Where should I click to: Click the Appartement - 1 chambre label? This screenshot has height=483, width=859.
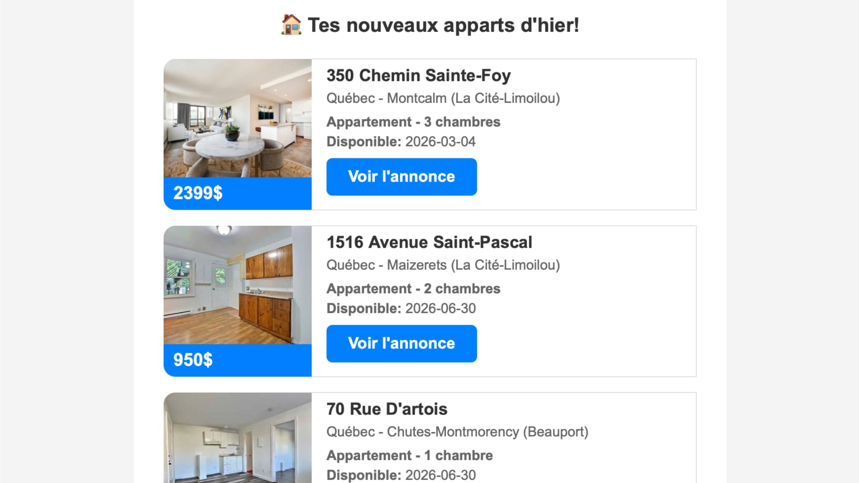pyautogui.click(x=410, y=456)
